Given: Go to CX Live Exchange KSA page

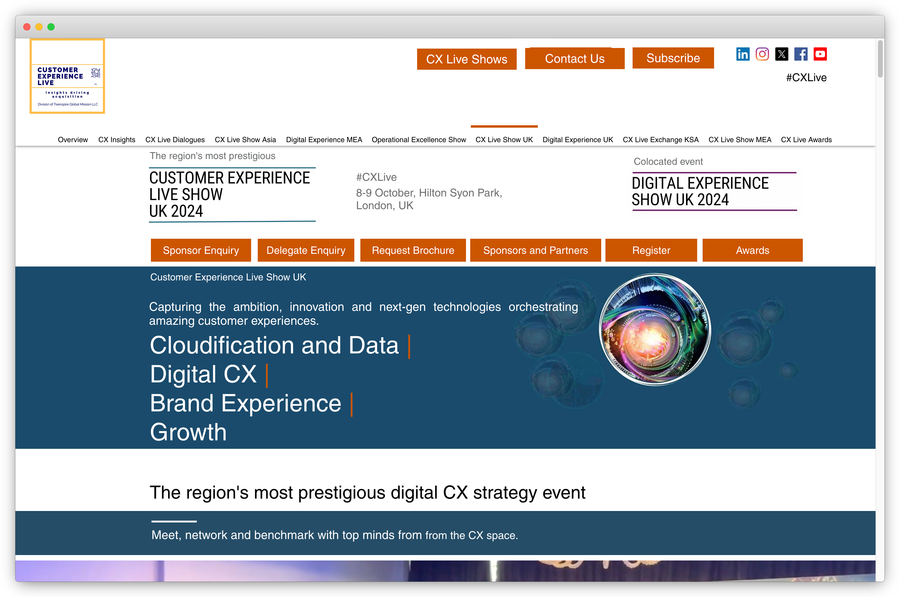Looking at the screenshot, I should point(661,140).
